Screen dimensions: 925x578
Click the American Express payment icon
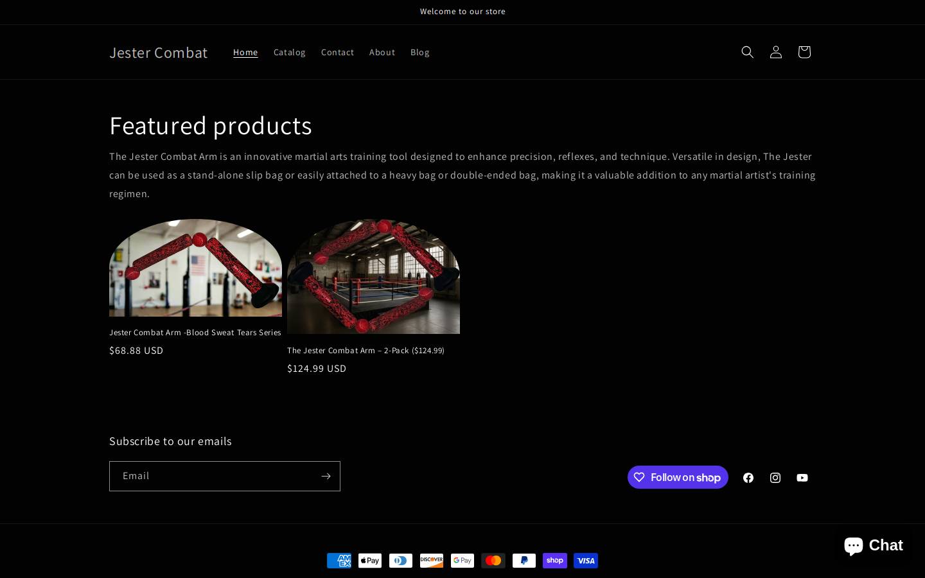tap(339, 561)
